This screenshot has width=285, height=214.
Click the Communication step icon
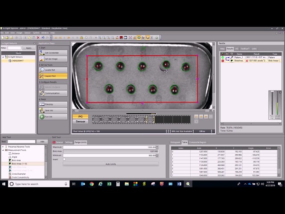(x=42, y=93)
